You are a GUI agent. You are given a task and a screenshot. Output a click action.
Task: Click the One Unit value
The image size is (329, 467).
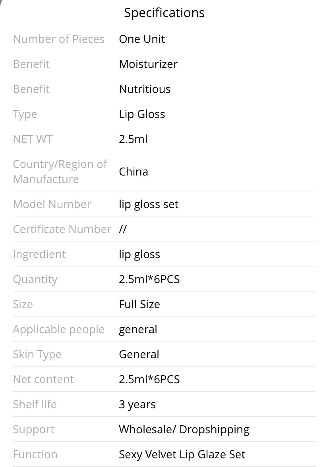142,39
